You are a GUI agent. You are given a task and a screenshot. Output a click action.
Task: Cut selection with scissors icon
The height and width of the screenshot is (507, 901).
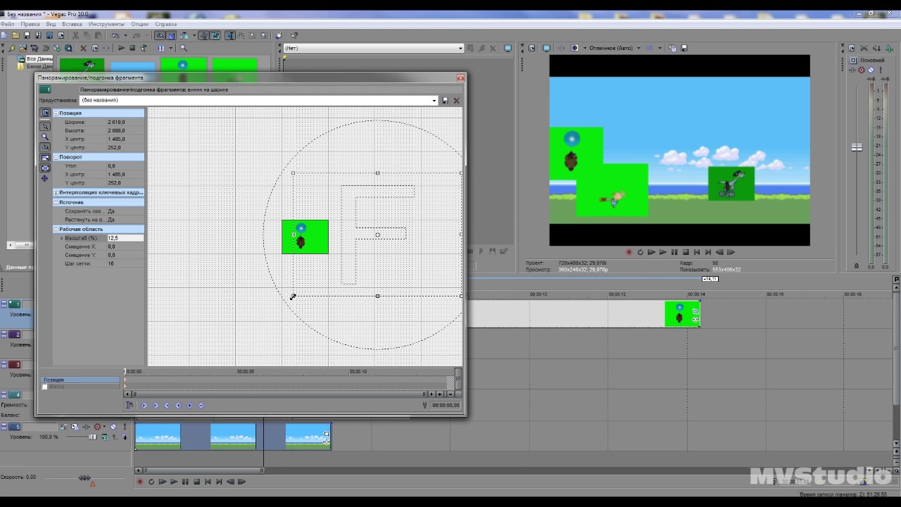click(76, 35)
